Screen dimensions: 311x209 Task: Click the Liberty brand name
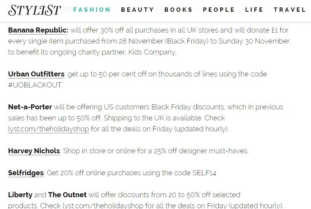[x=20, y=195]
